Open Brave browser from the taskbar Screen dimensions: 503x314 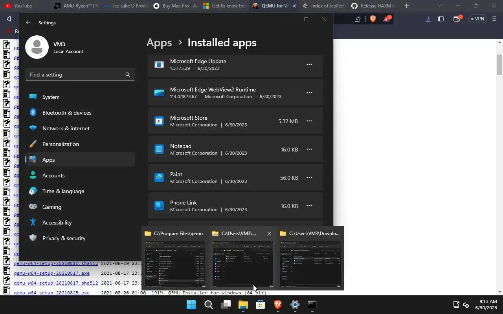point(277,305)
